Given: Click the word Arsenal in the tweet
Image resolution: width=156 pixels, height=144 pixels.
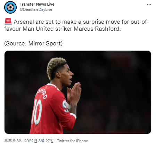Looking at the screenshot, I should [x=24, y=22].
